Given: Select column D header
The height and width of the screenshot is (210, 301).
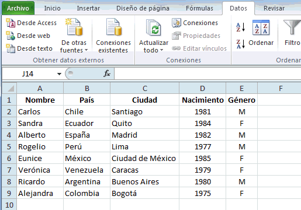Looking at the screenshot, I should point(203,88).
